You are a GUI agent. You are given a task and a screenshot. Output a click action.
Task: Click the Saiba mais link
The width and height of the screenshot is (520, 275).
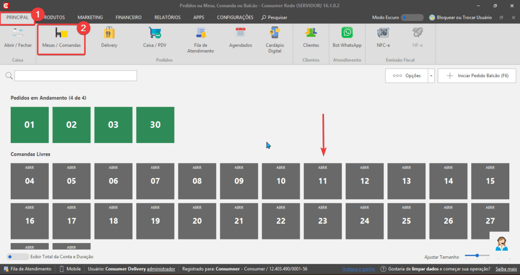(x=506, y=269)
